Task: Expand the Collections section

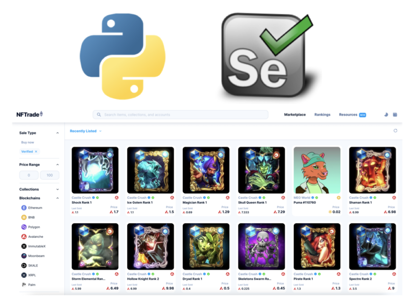Action: pyautogui.click(x=57, y=190)
